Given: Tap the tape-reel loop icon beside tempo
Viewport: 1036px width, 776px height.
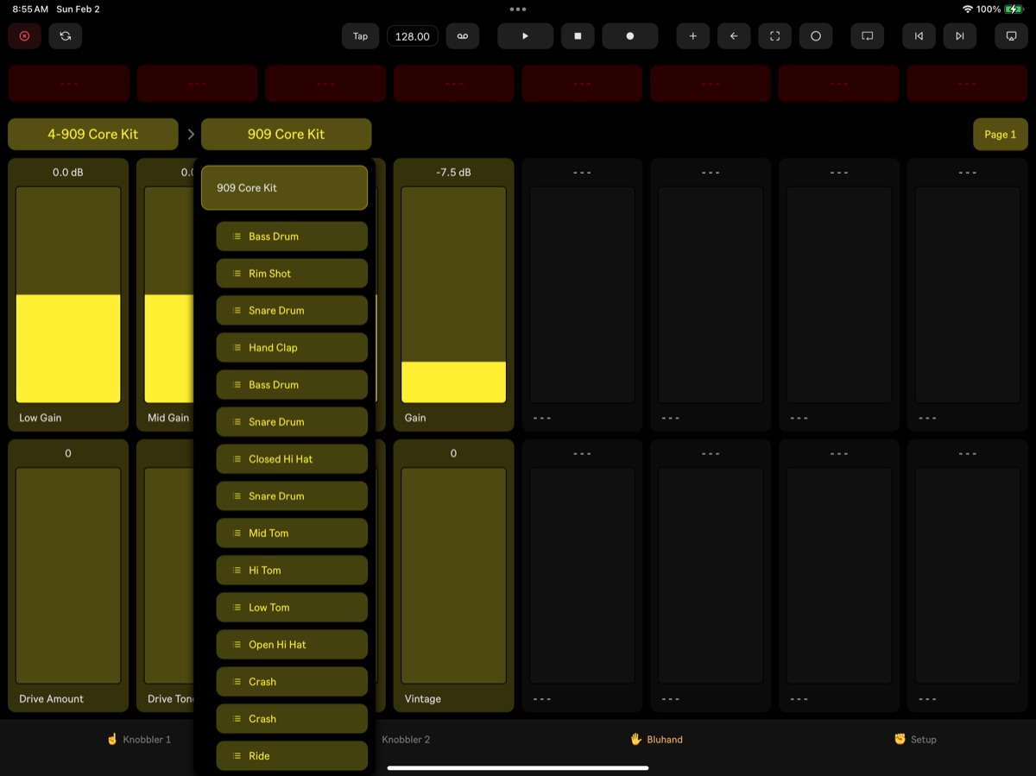Looking at the screenshot, I should pos(463,36).
